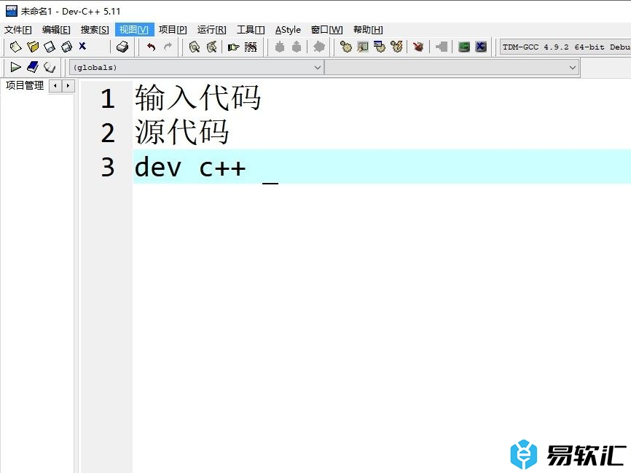Click the Insert triangle icon
The height and width of the screenshot is (473, 631).
[x=15, y=67]
